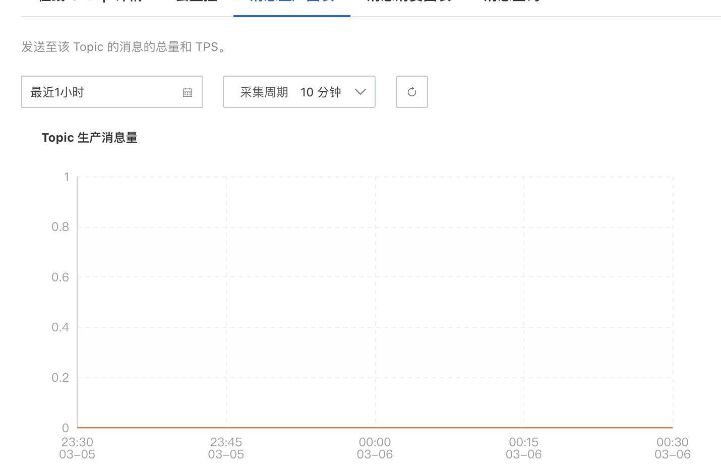This screenshot has height=470, width=721.
Task: Open the leftmost partially visible tab
Action: tap(91, 2)
